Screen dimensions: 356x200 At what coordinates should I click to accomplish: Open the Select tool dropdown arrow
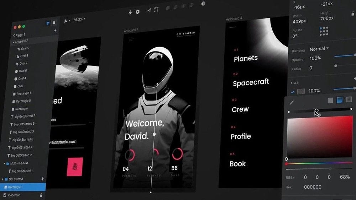pyautogui.click(x=69, y=21)
